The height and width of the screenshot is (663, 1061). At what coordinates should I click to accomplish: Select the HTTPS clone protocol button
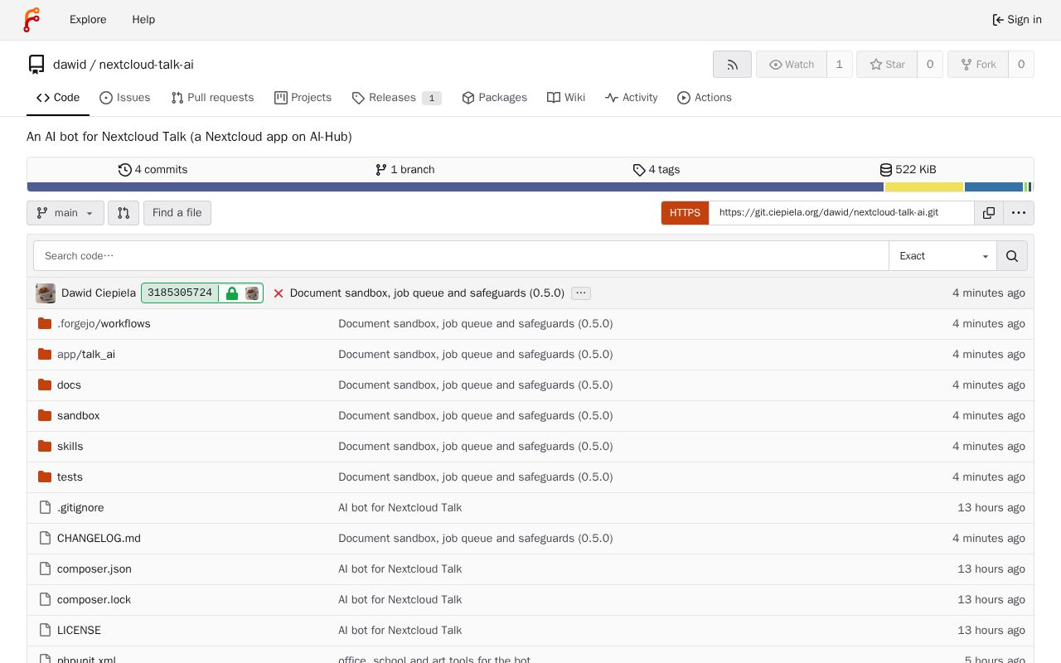(x=685, y=213)
